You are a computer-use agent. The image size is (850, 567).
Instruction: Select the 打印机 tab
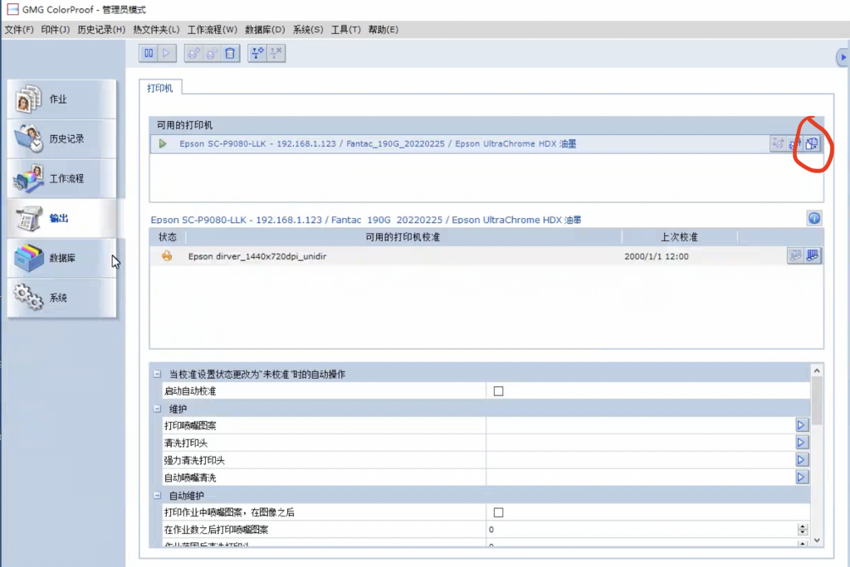(x=160, y=88)
